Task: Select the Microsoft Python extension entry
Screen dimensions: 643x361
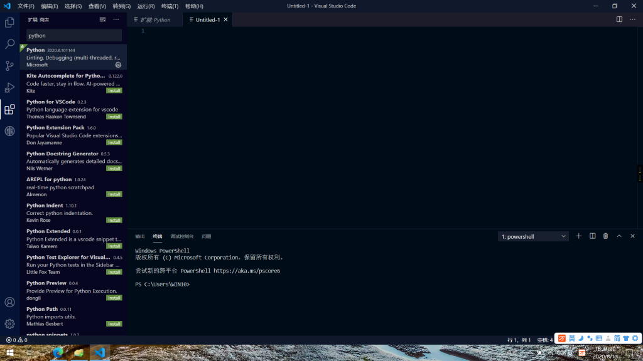Action: pos(73,57)
